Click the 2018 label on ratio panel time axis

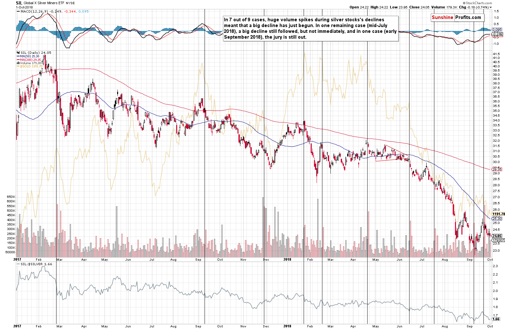point(288,326)
